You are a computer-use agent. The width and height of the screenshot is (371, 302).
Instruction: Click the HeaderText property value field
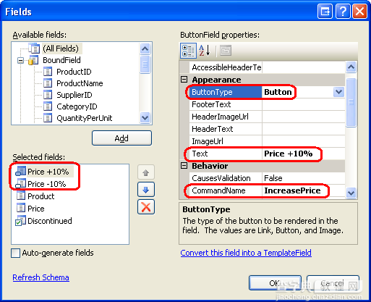click(x=303, y=129)
